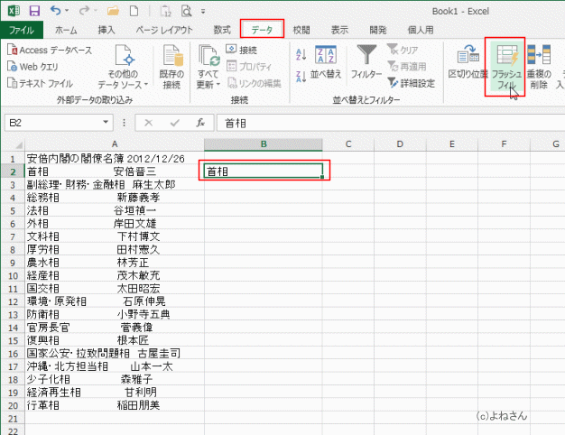Select cell with 行革相 稲田朋美
The width and height of the screenshot is (565, 435).
pos(115,405)
